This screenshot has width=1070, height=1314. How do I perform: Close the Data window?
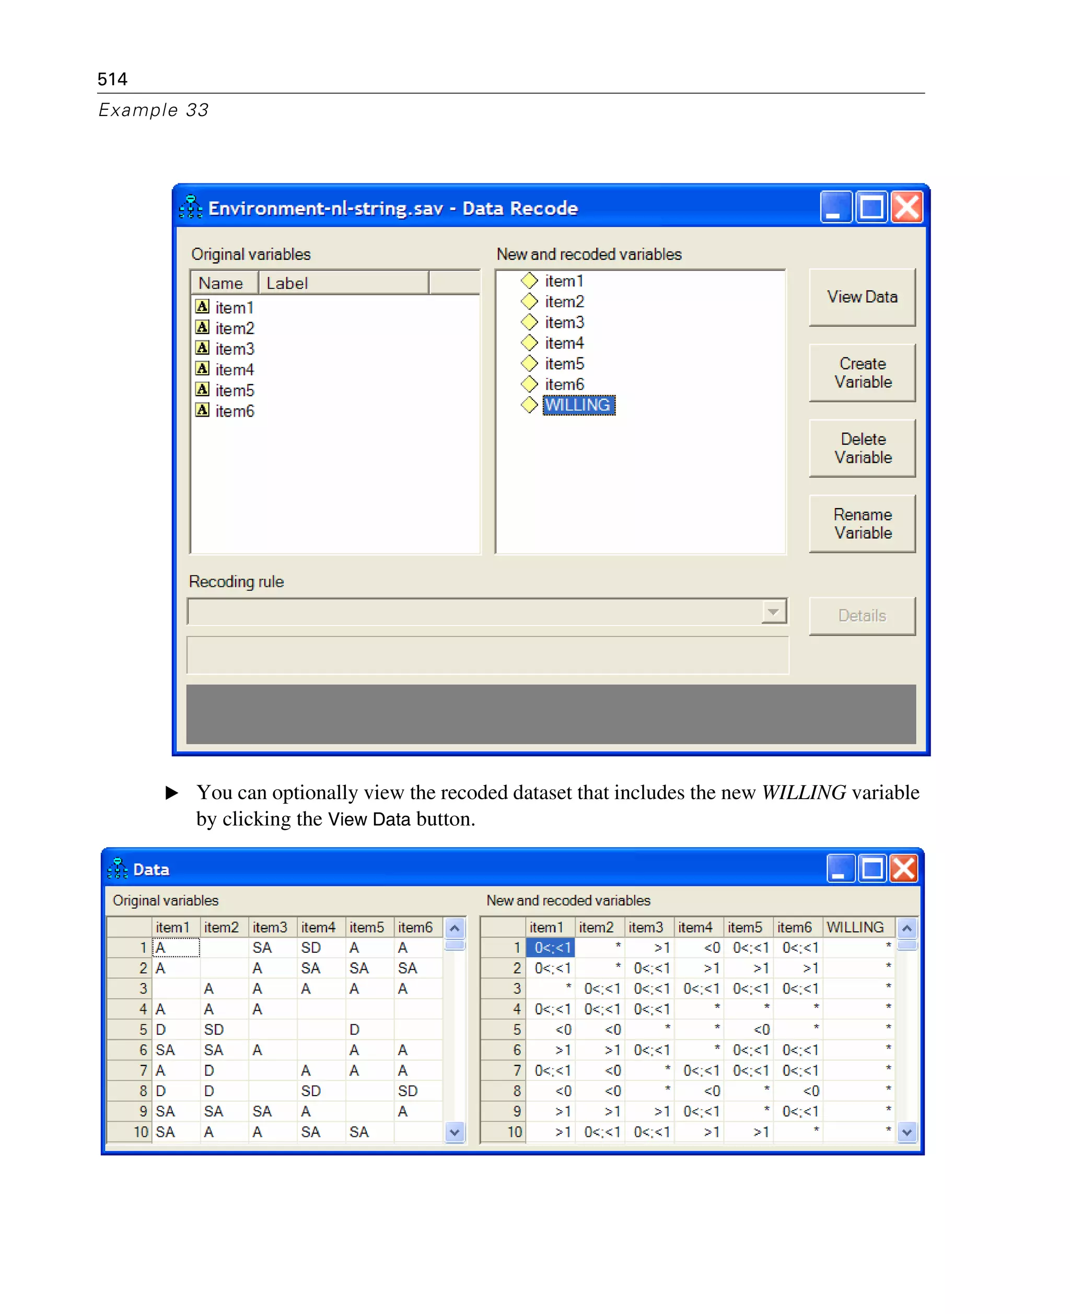pos(904,868)
